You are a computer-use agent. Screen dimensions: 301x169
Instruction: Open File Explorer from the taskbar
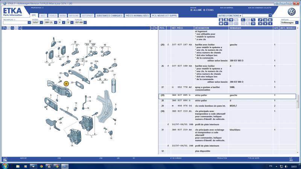pyautogui.click(x=18, y=166)
